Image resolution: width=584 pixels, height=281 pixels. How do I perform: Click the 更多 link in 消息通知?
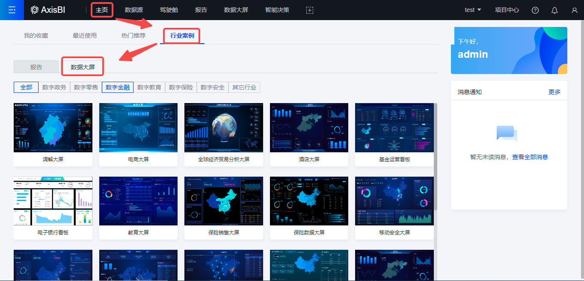[554, 92]
